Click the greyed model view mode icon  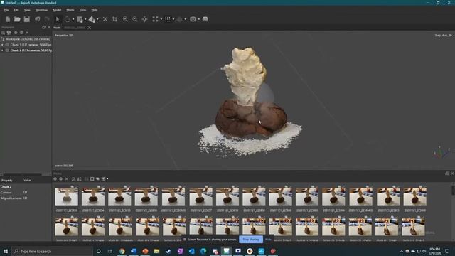point(180,19)
